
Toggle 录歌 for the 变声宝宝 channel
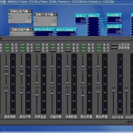[x=38, y=45]
